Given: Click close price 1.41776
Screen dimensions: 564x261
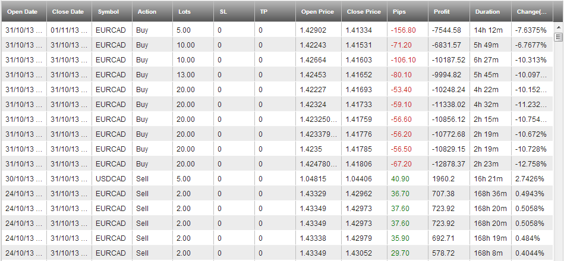Looking at the screenshot, I should tap(359, 134).
